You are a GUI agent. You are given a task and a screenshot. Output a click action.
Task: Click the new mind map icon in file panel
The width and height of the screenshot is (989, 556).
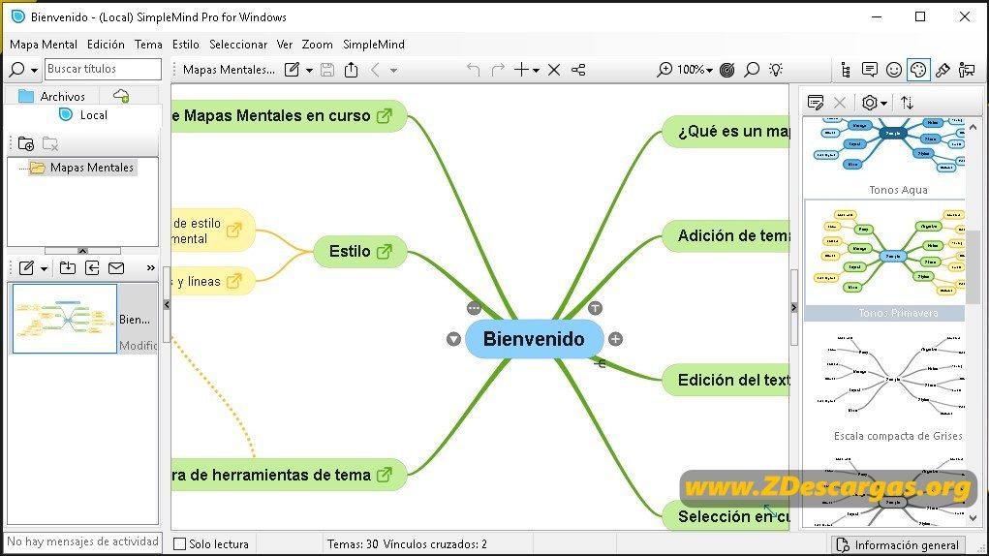(x=26, y=268)
